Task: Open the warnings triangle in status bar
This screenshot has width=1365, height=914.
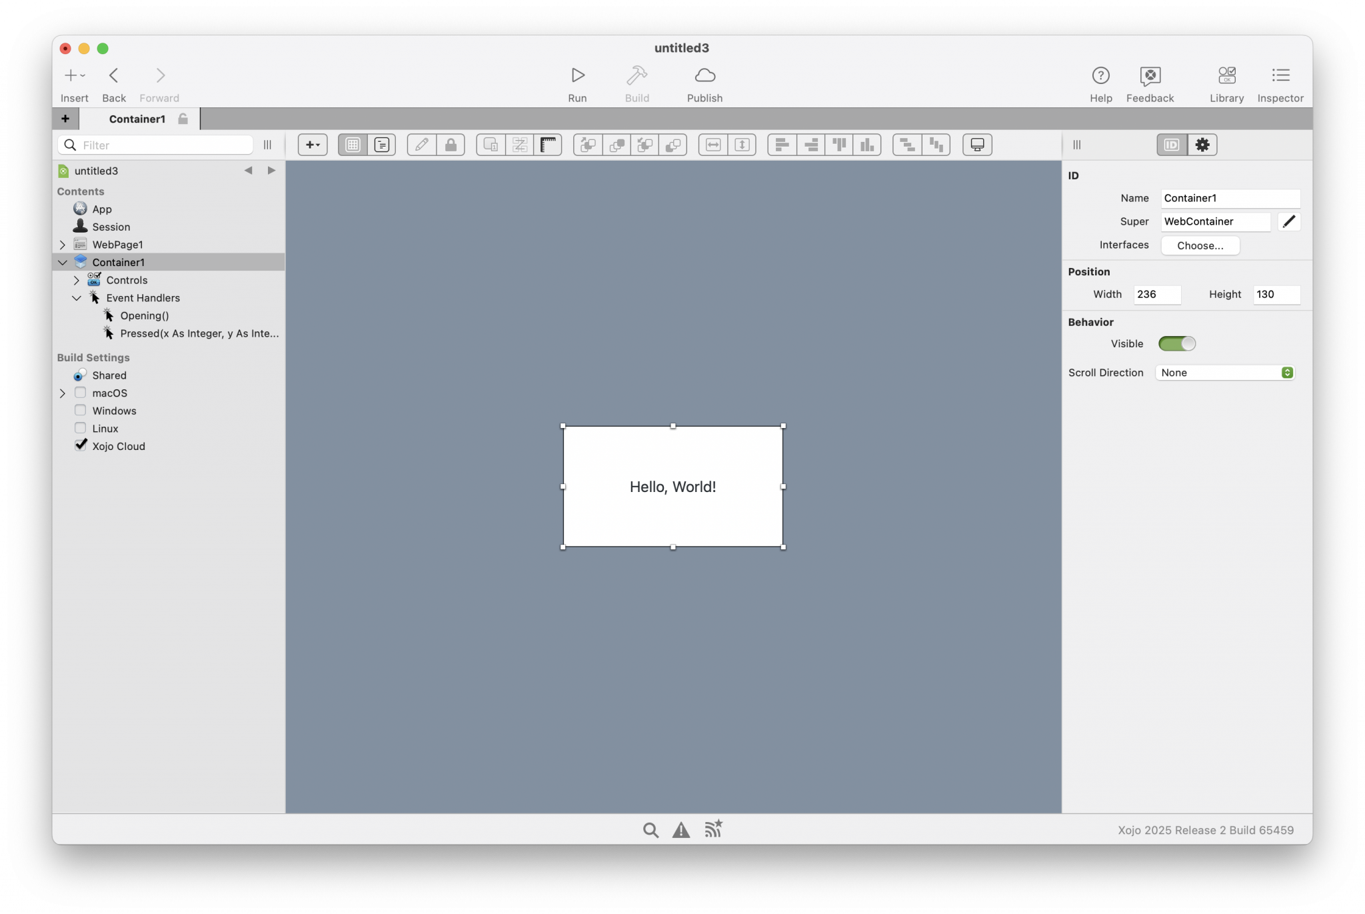Action: (681, 830)
